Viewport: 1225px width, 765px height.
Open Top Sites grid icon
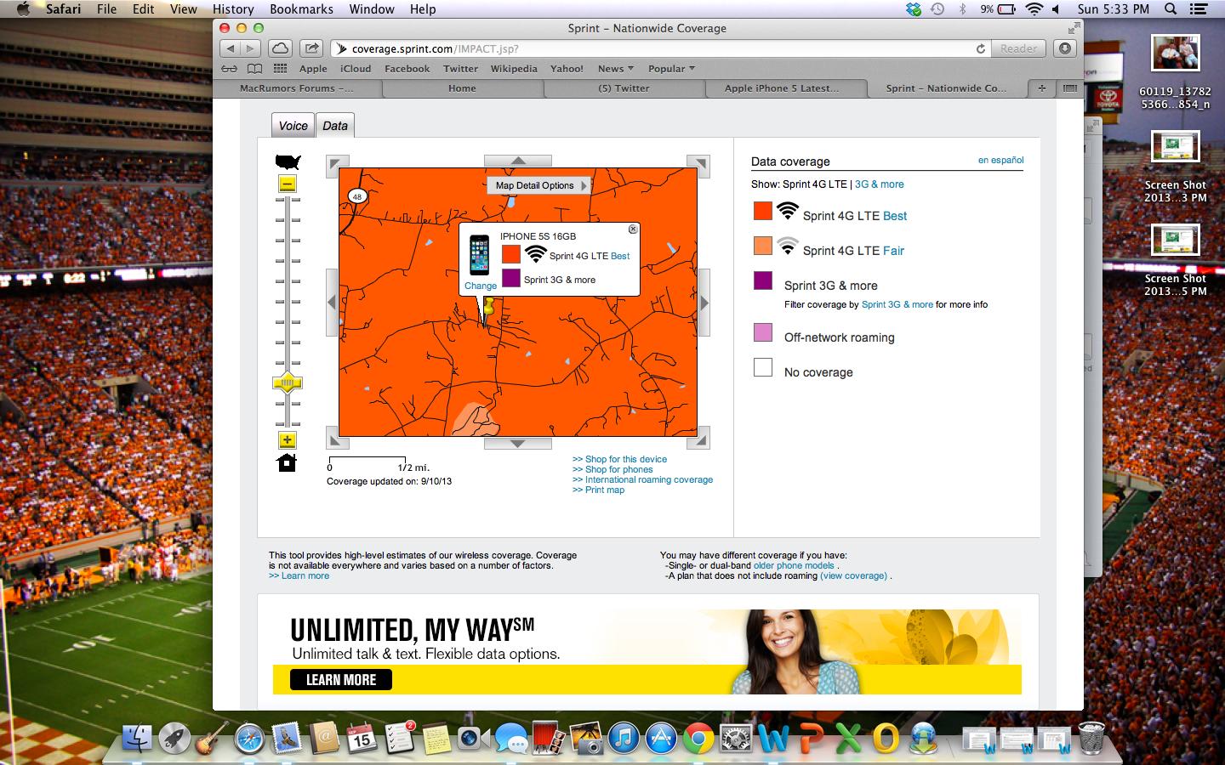coord(281,69)
